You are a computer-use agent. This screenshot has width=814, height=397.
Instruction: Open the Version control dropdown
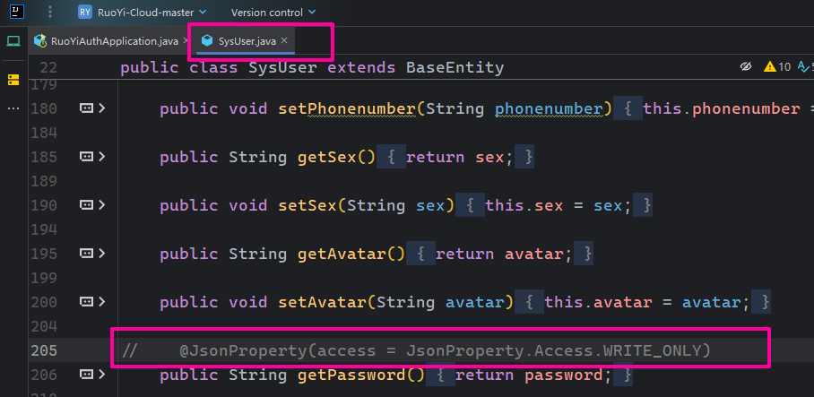click(x=273, y=13)
